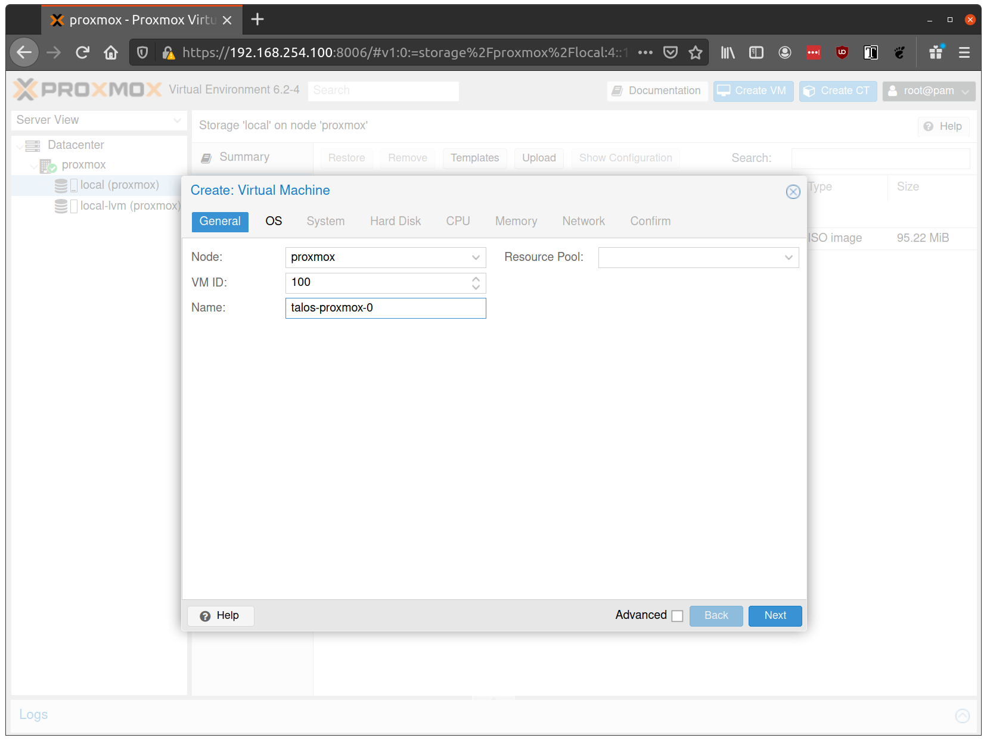Viewport: 987px width, 741px height.
Task: Open Firefox hamburger menu
Action: point(964,52)
